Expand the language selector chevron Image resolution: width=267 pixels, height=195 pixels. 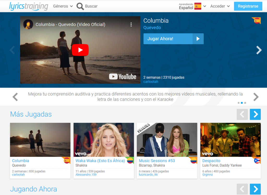pyautogui.click(x=205, y=6)
